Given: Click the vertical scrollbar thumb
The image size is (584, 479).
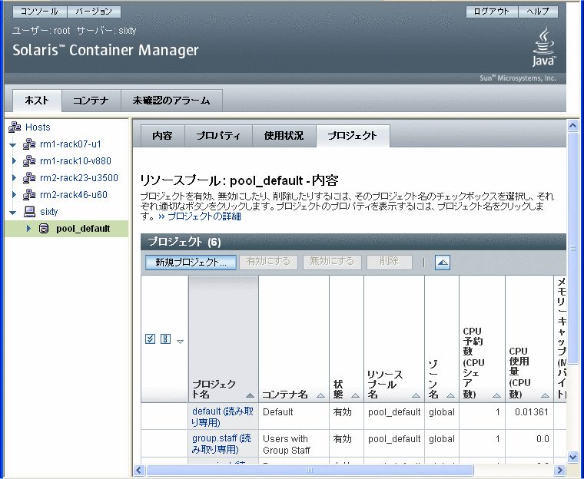Looking at the screenshot, I should pos(572,248).
